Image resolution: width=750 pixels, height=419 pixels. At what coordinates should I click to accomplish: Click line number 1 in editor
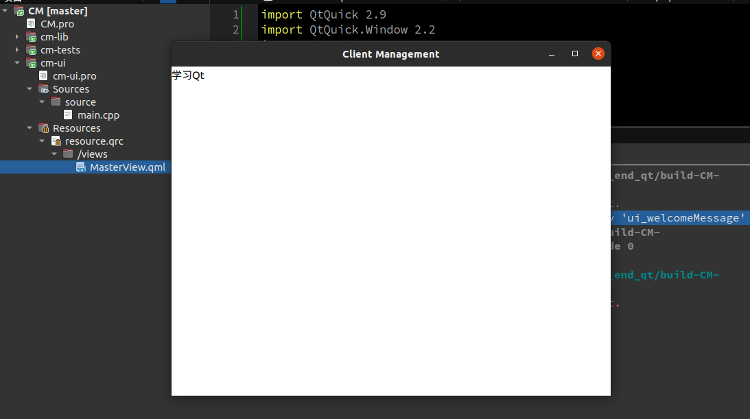pos(236,15)
